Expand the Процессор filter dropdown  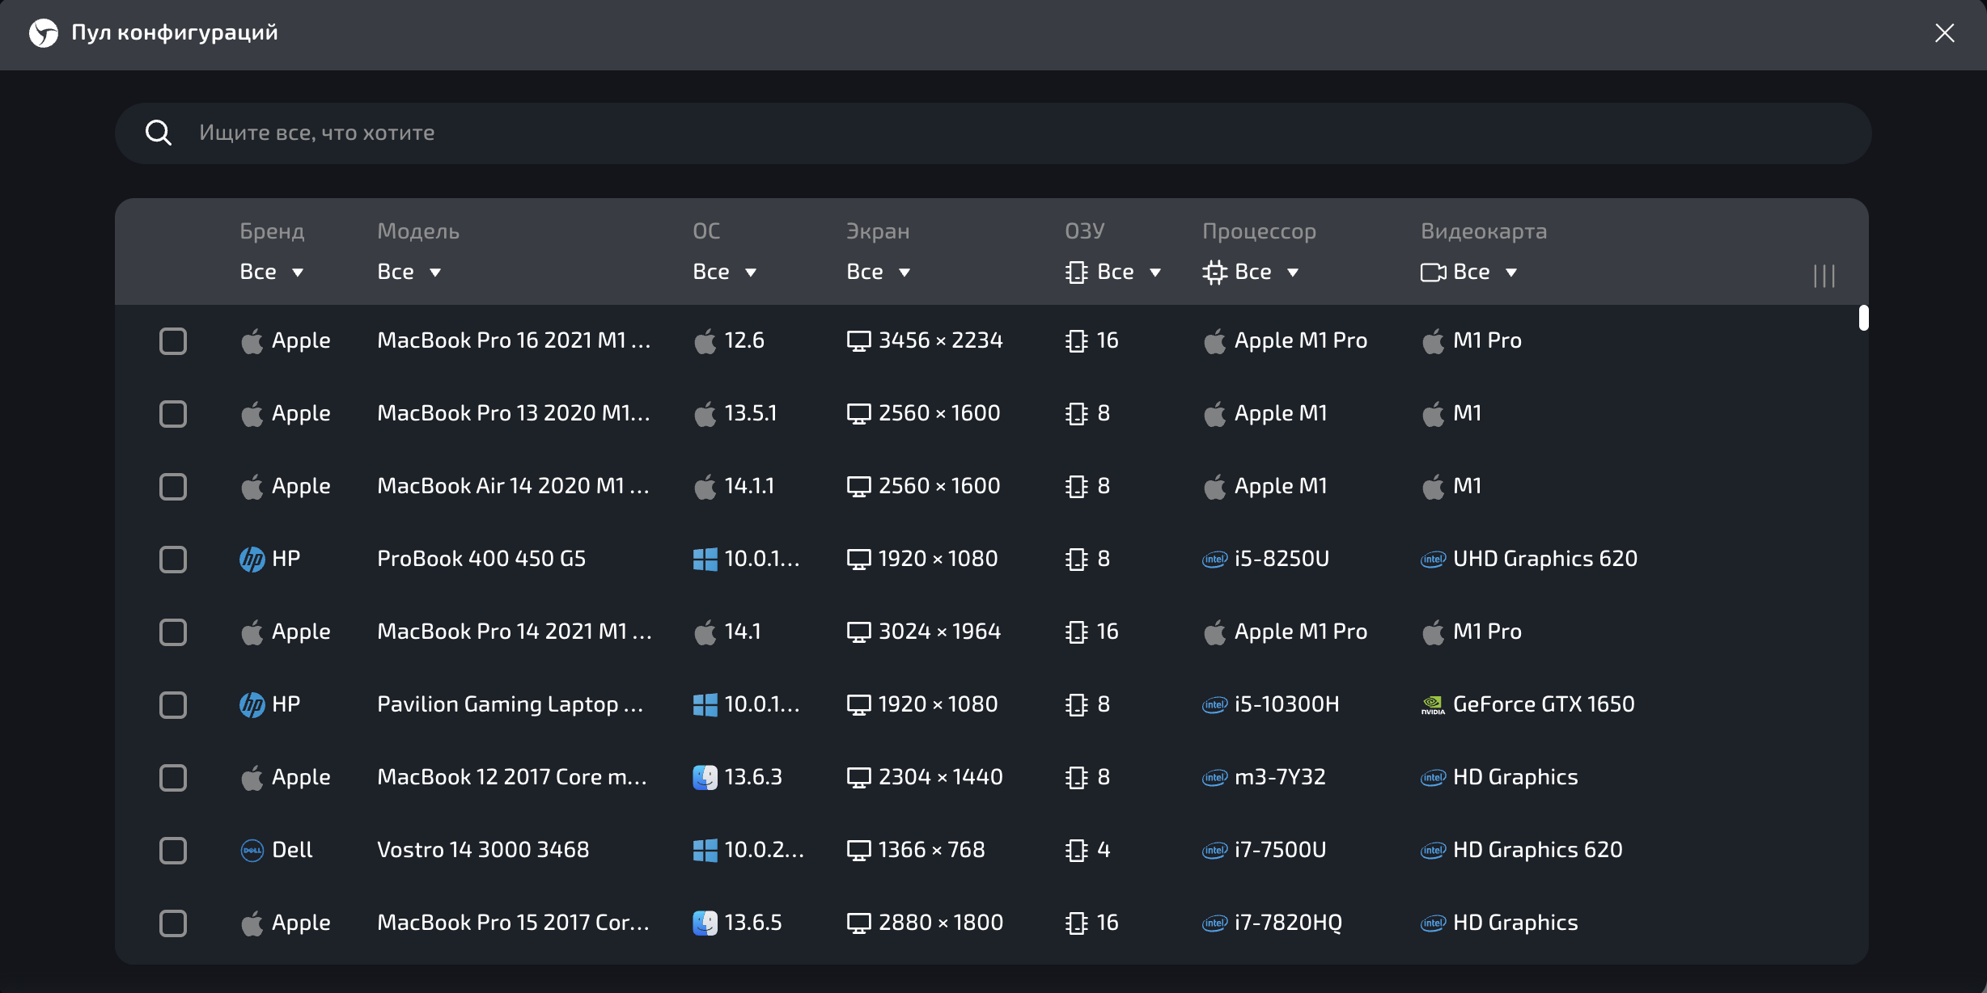point(1252,272)
